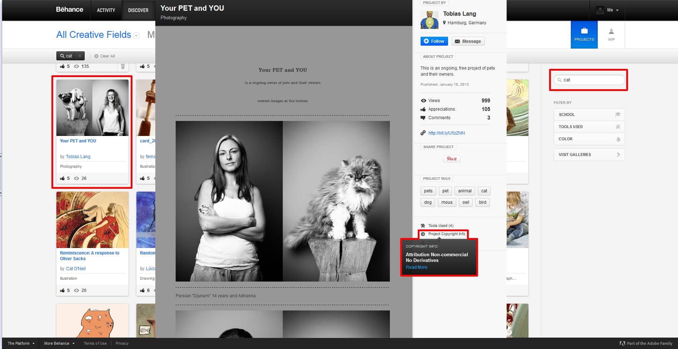Send a Message to Tobias Lang
The width and height of the screenshot is (678, 349).
(x=468, y=41)
